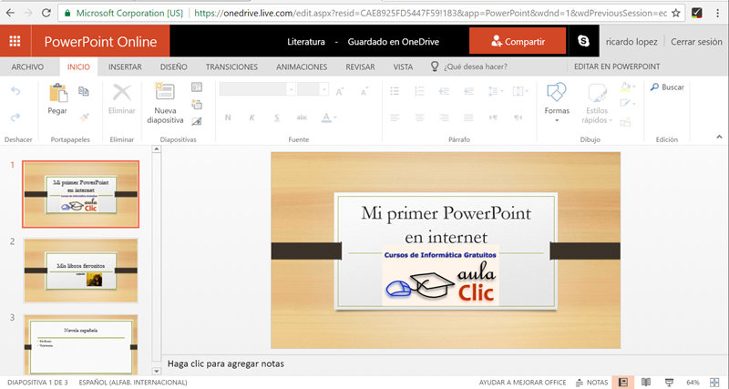
Task: Select the Format Painter brush icon
Action: 84,118
